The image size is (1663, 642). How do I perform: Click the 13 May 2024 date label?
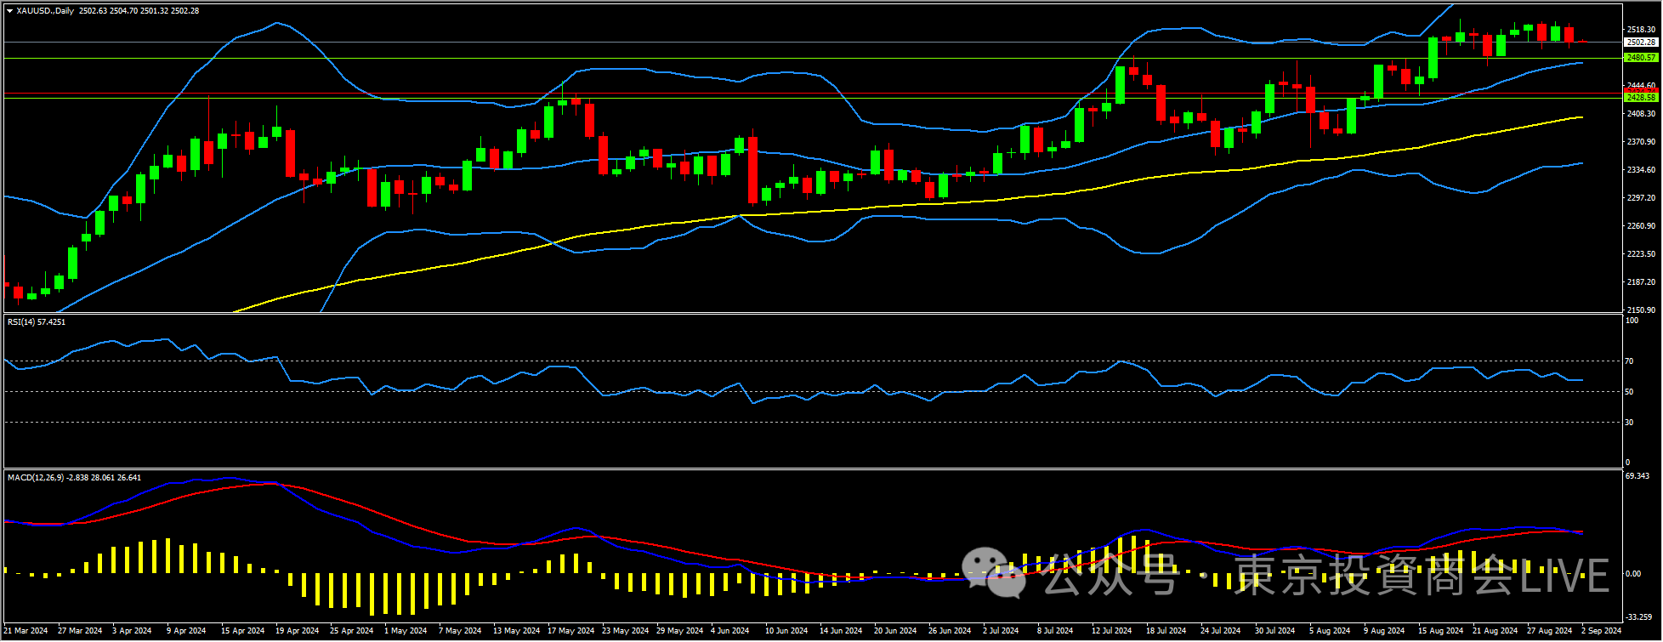coord(517,631)
